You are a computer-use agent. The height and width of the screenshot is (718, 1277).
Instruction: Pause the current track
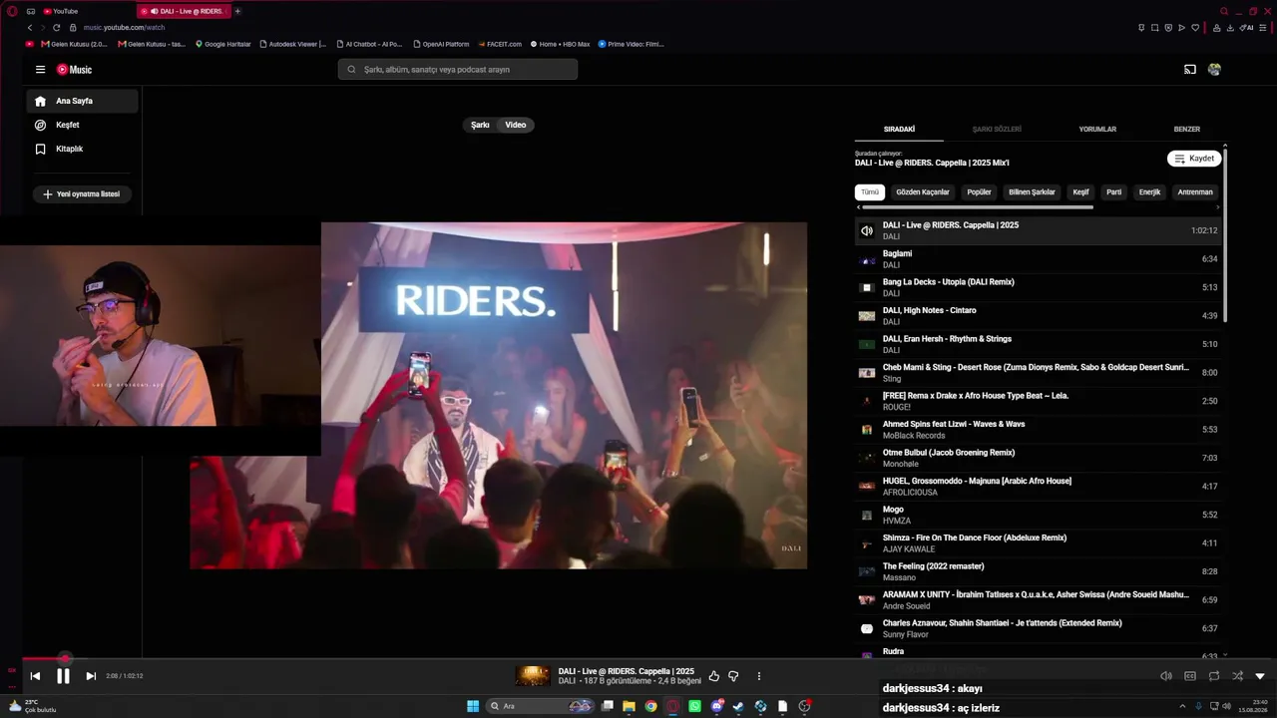pos(63,676)
